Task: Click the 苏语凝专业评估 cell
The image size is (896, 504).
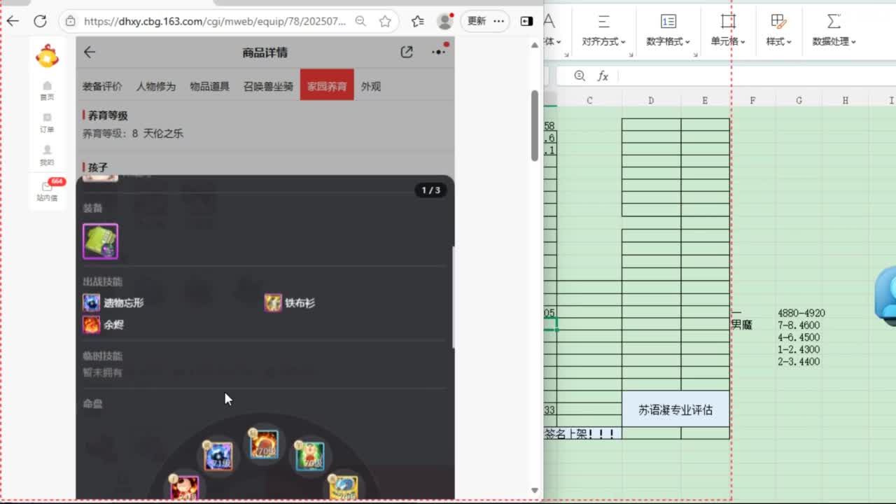Action: point(675,410)
